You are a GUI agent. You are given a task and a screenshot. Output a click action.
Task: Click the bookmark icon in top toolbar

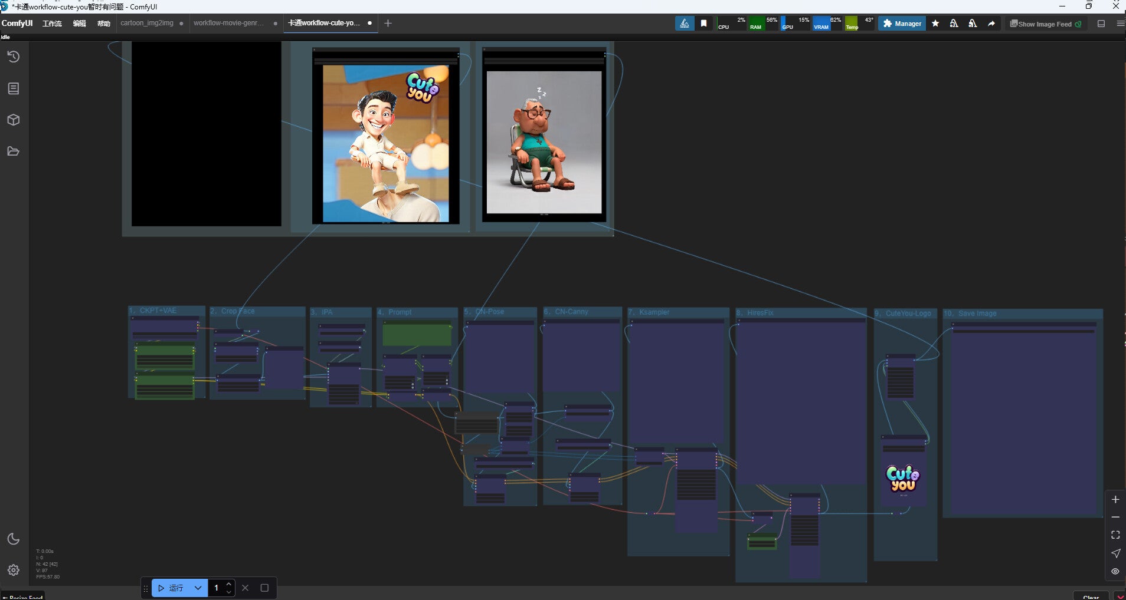pyautogui.click(x=703, y=24)
